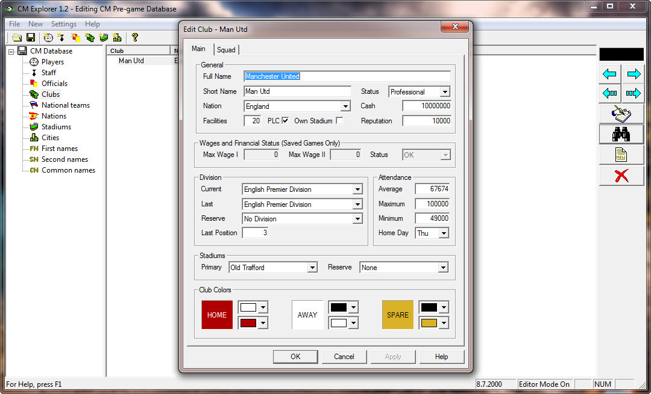The image size is (651, 394).
Task: Click the fast-forward dotted right arrow button
Action: [x=633, y=94]
